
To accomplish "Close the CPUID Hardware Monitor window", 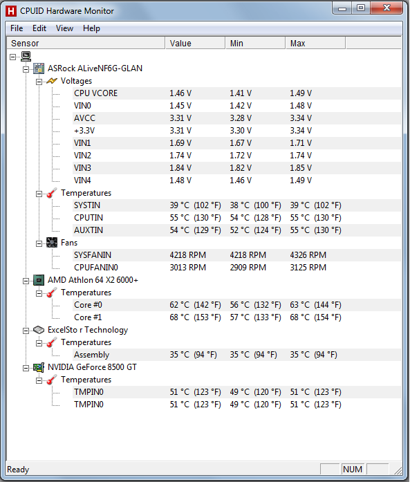I will [x=386, y=8].
